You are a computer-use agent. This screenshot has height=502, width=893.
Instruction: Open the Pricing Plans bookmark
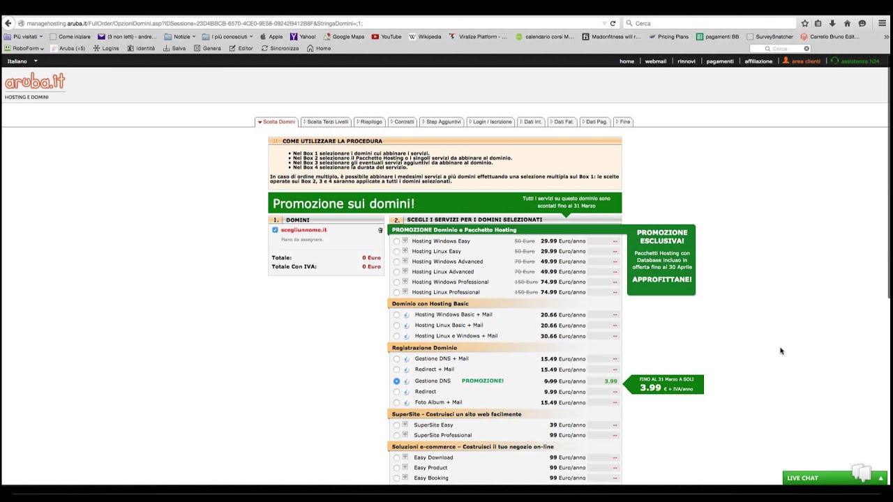point(668,36)
